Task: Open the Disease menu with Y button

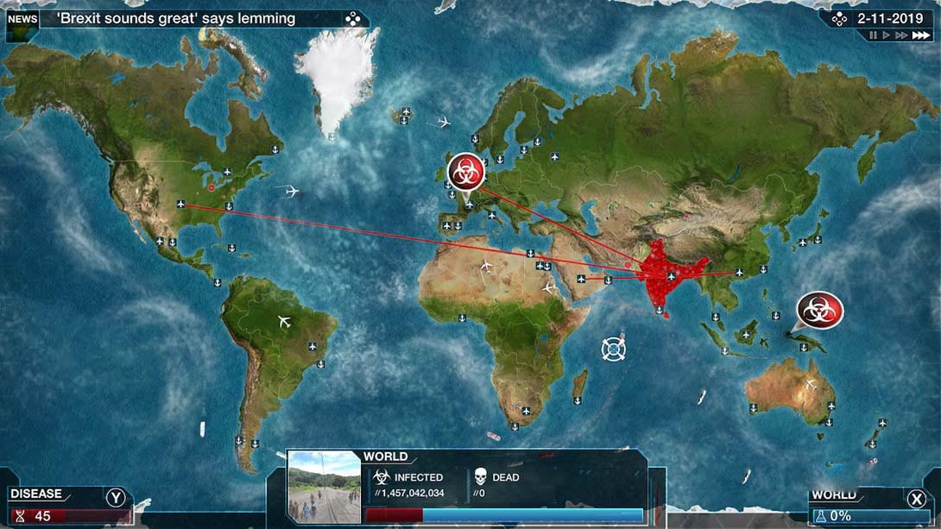Action: tap(115, 497)
